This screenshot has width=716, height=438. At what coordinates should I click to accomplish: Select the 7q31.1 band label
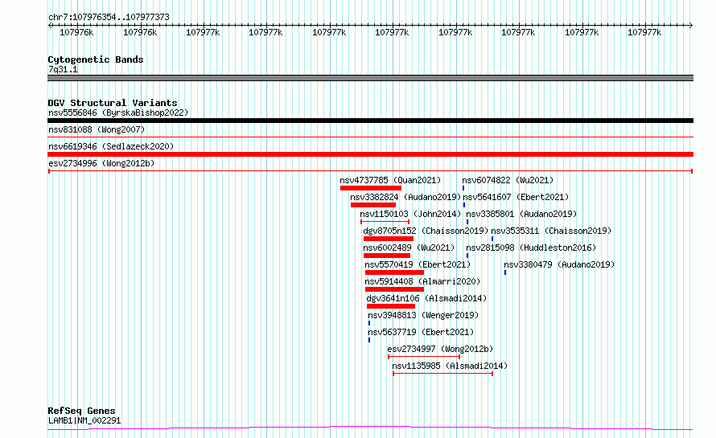[63, 69]
